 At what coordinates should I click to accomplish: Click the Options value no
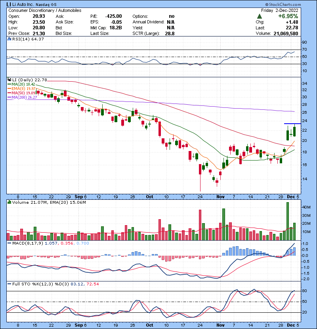point(172,16)
